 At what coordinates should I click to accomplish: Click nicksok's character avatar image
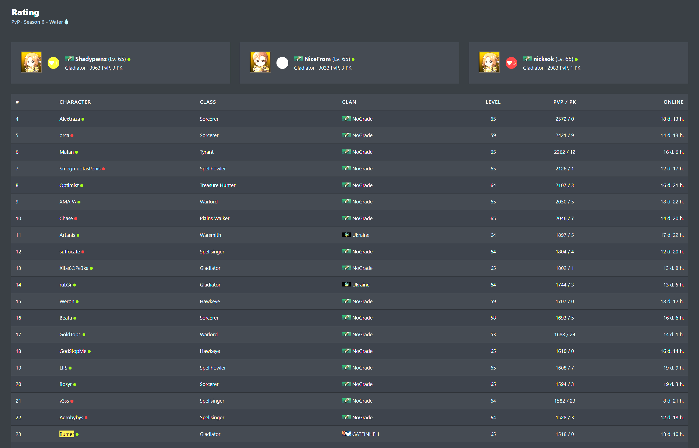click(x=489, y=62)
